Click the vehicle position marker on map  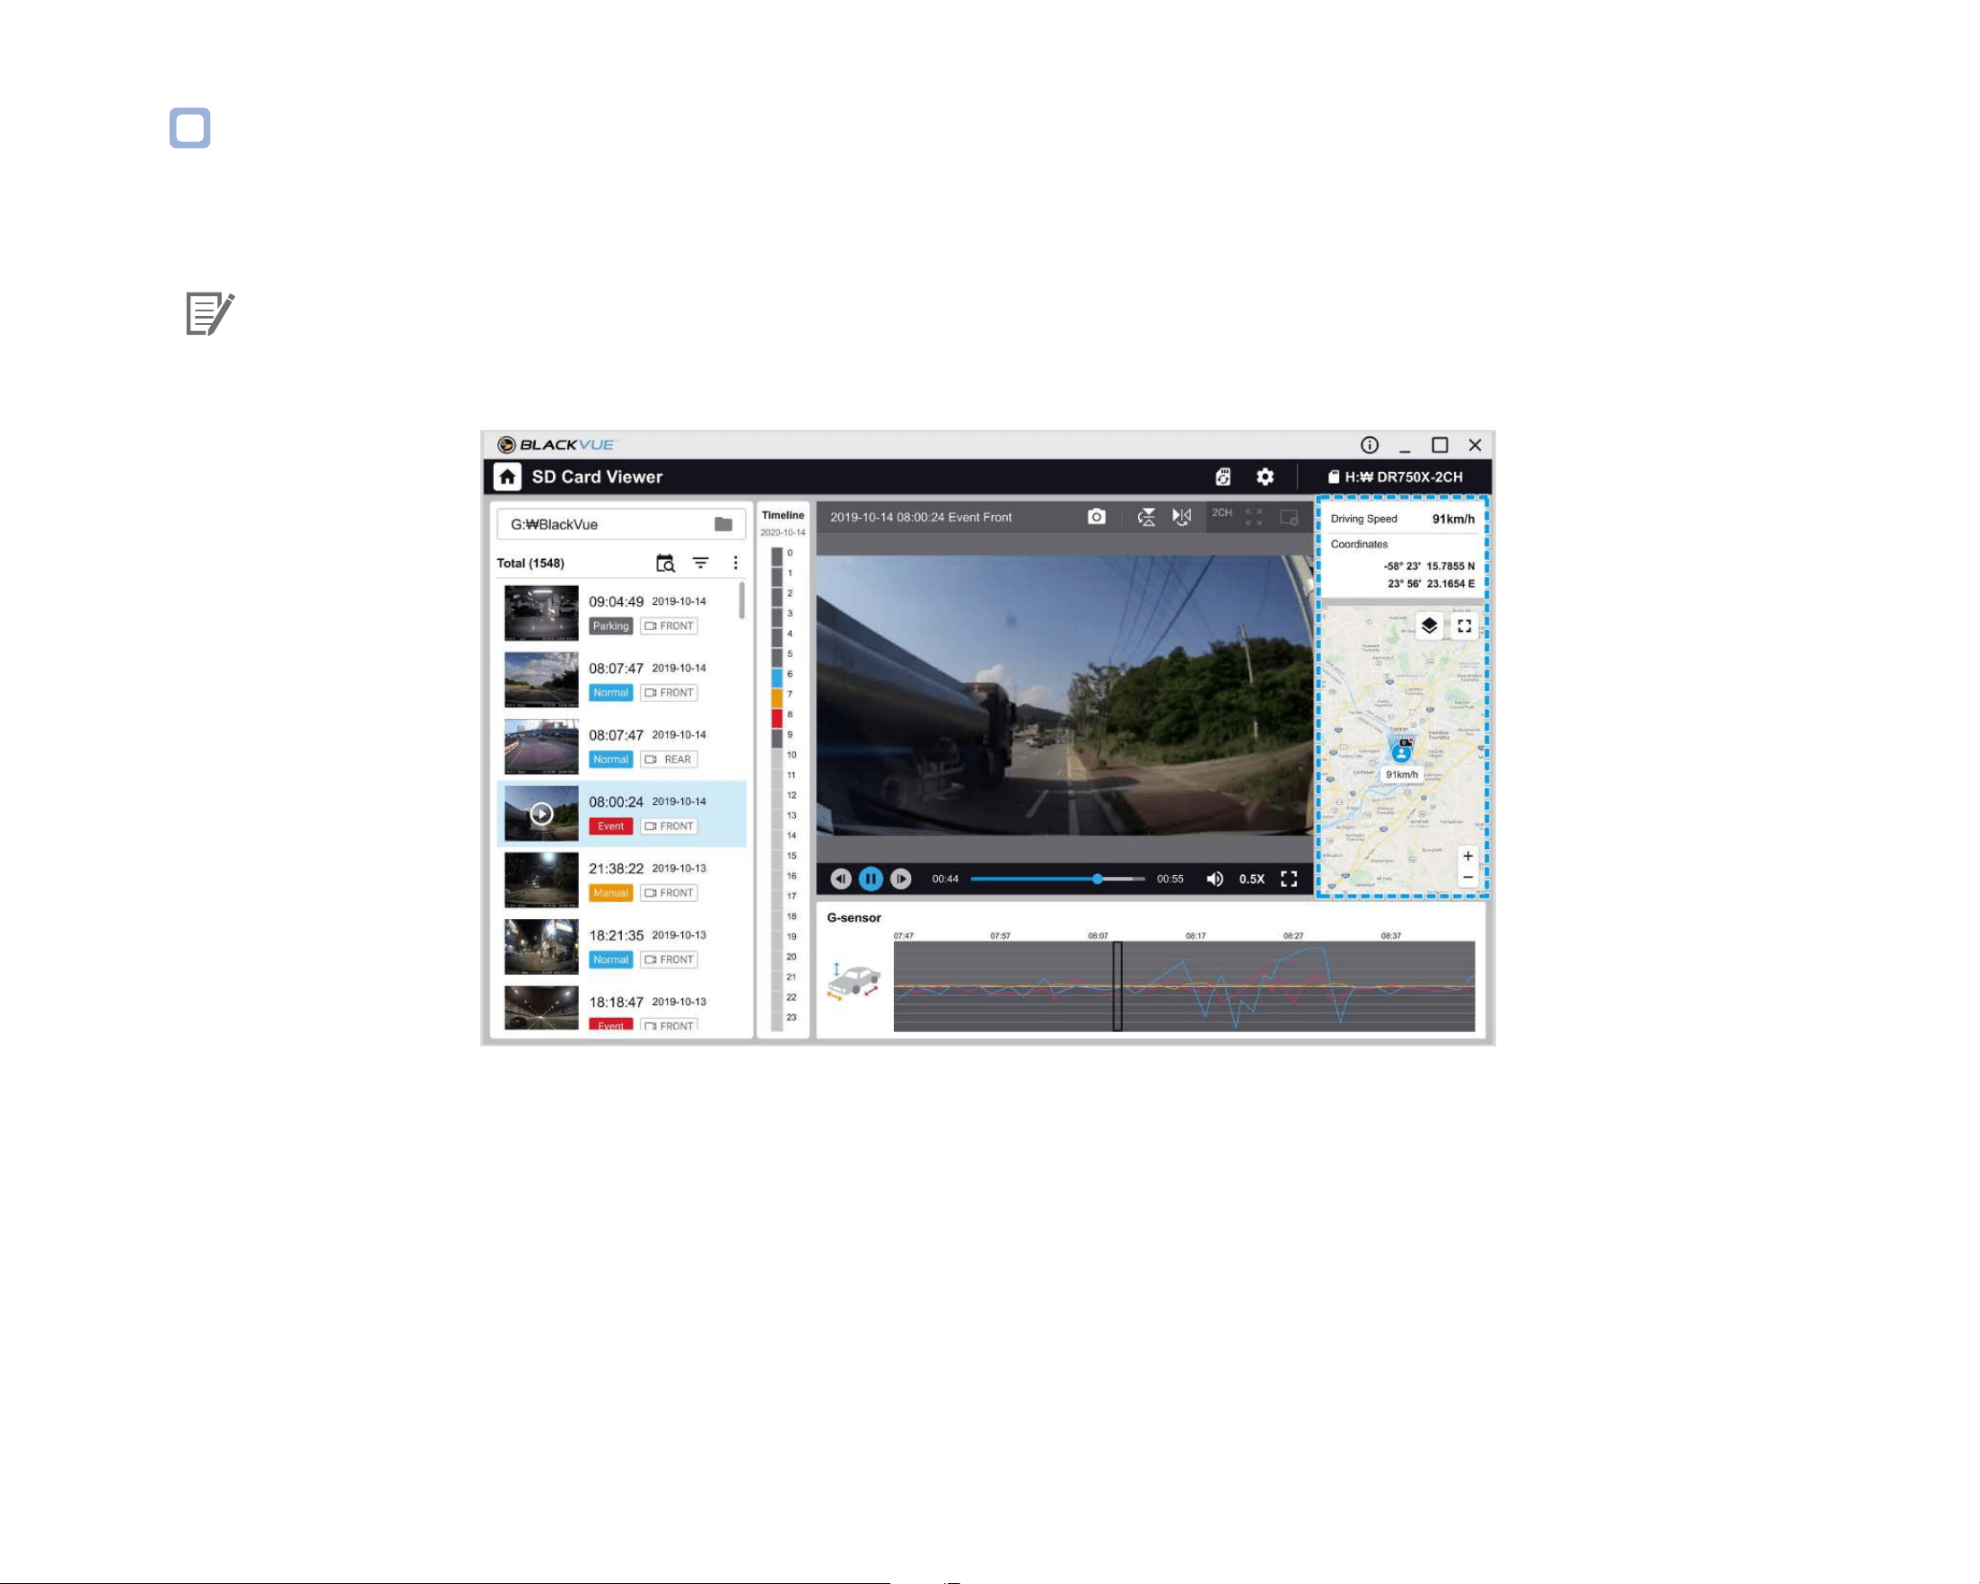coord(1401,752)
